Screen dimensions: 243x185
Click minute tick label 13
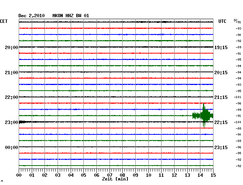click(x=187, y=175)
